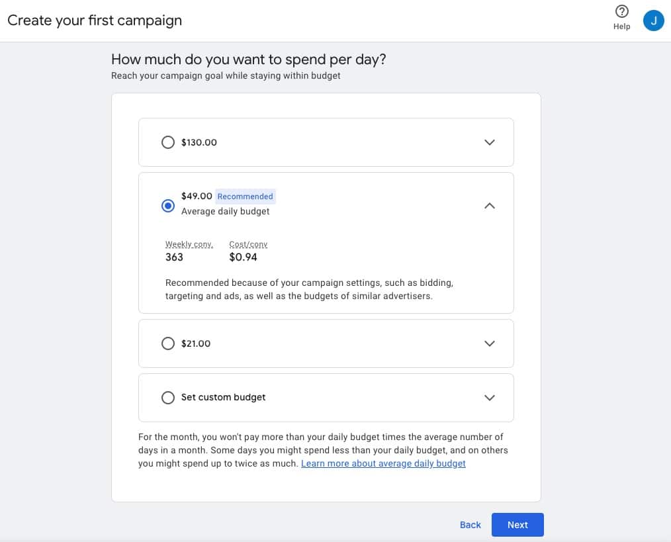Collapse the $49.00 recommended budget details
This screenshot has width=671, height=542.
[490, 206]
